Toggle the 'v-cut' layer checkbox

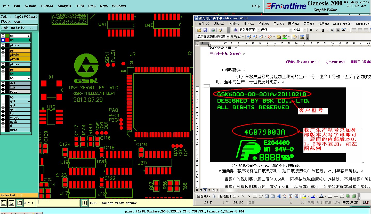3,118
